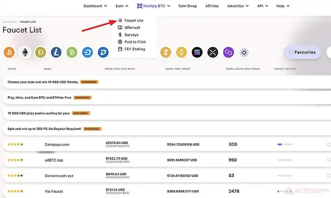Show Favourites faucets

(x=302, y=52)
